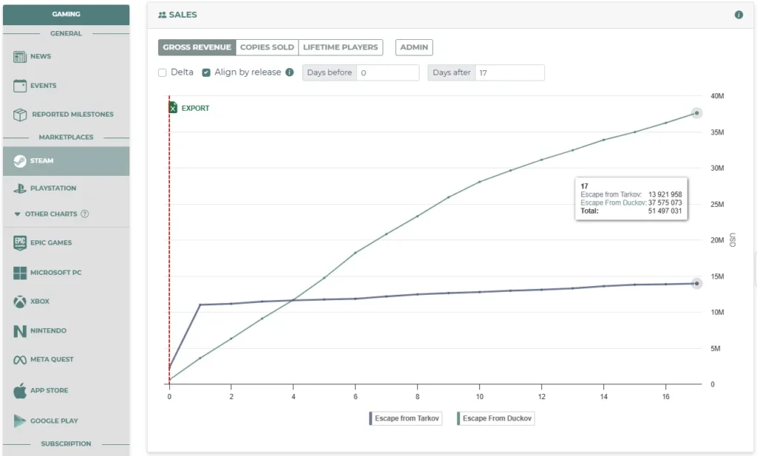Screen dimensions: 757x456
Task: Select the Xbox icon in marketplaces
Action: pyautogui.click(x=20, y=302)
